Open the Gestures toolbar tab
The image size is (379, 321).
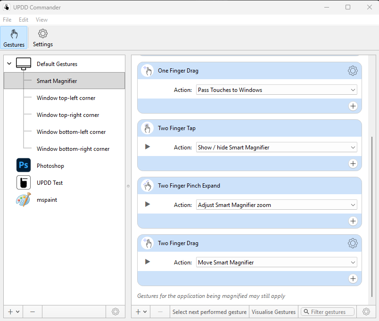pyautogui.click(x=14, y=38)
